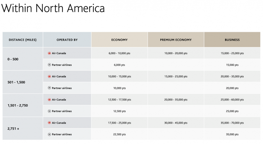Click the Air Canada icon in the 501 - 1,500 row

pyautogui.click(x=49, y=76)
